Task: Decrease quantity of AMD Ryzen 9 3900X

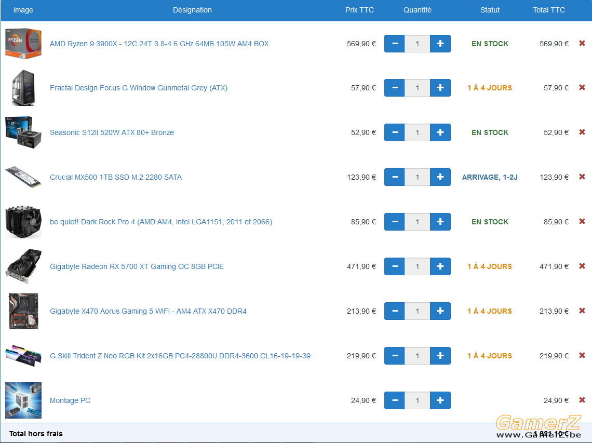Action: [x=395, y=44]
